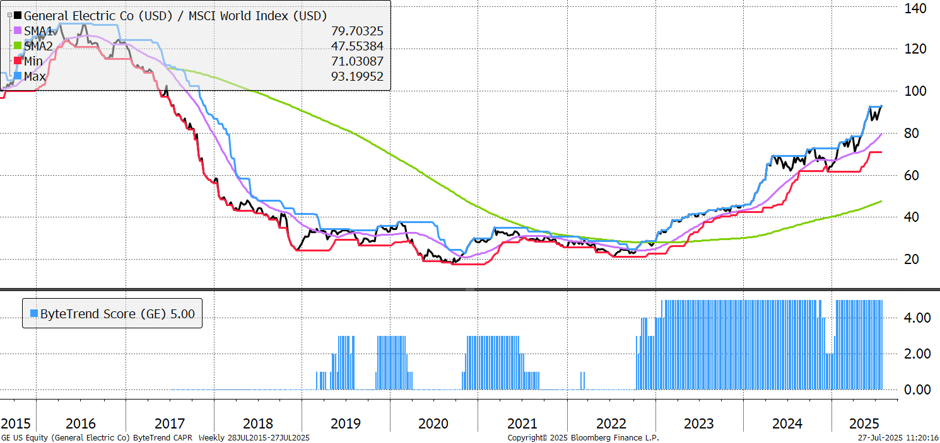Click the 2015 year label
This screenshot has width=940, height=443.
point(15,423)
